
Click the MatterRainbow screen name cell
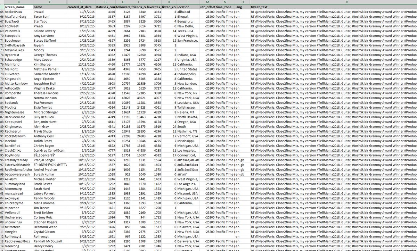18,84
